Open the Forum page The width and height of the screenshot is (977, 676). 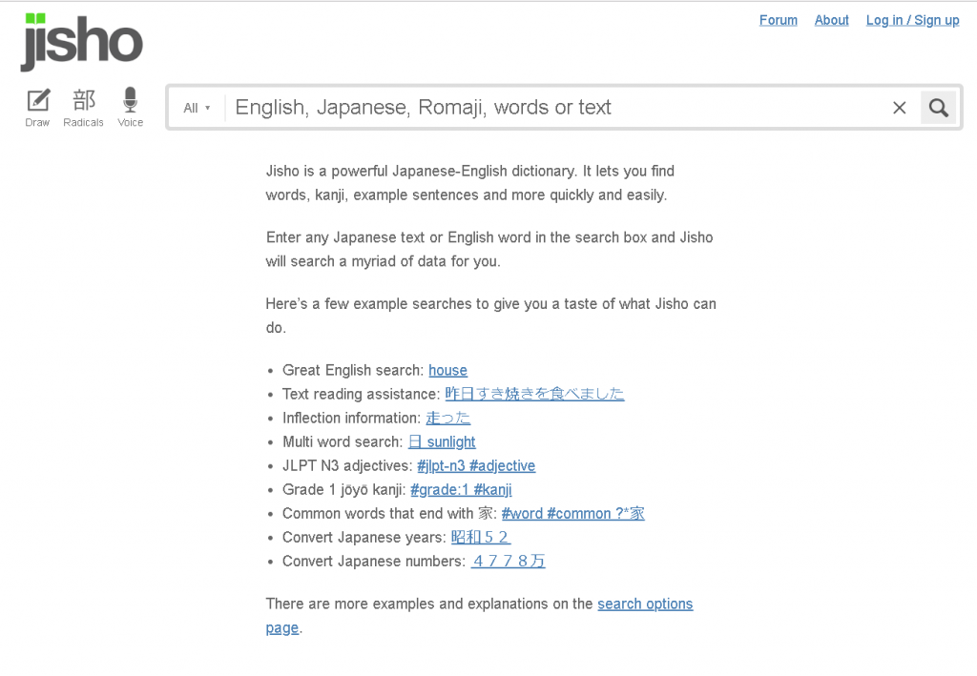[778, 20]
